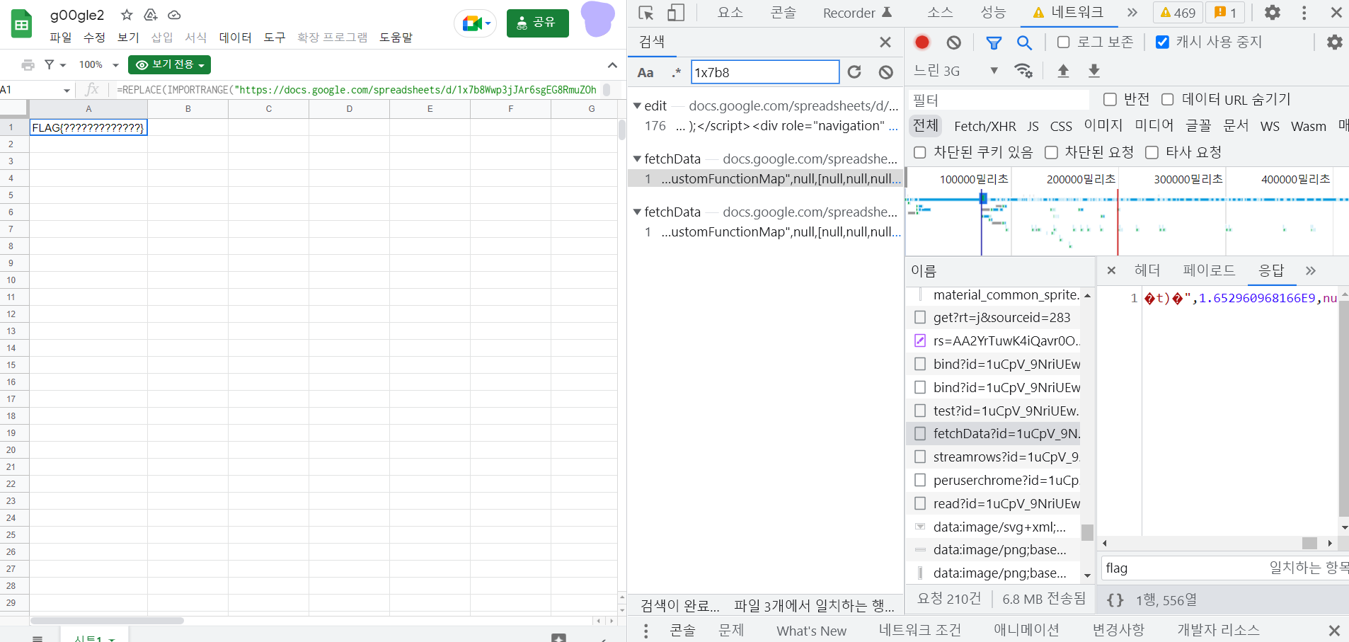Screen dimensions: 1349x642
Task: Open the network panel settings gear
Action: click(x=1335, y=42)
